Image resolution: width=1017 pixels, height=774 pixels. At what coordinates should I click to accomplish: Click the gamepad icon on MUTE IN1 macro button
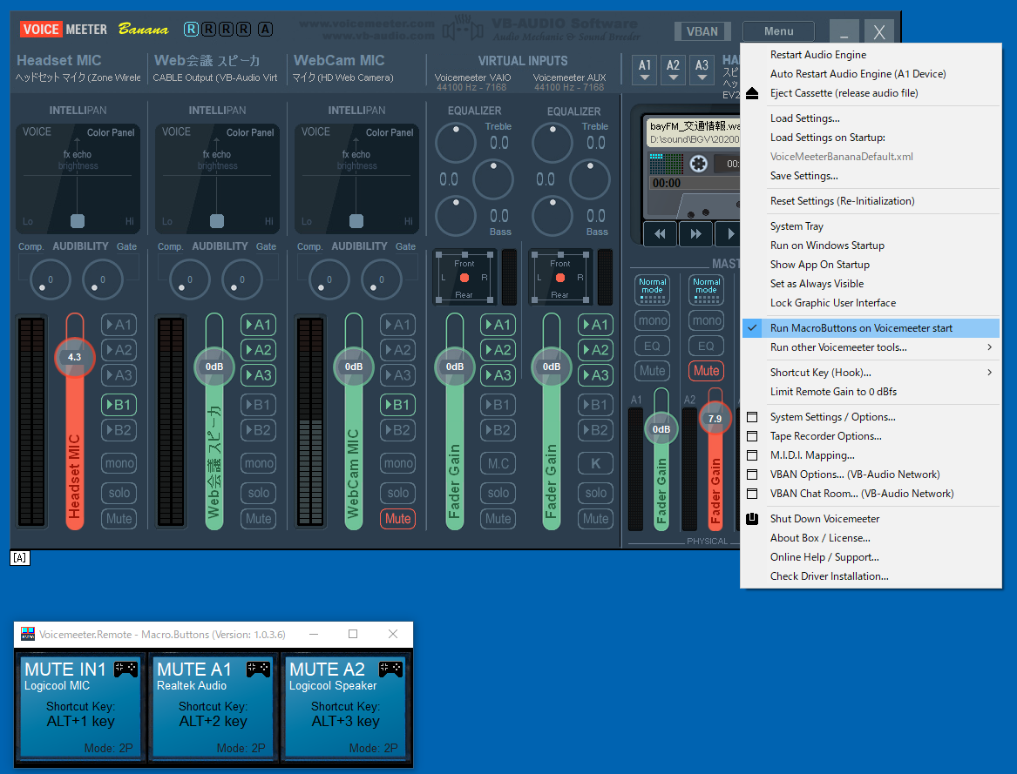click(125, 669)
